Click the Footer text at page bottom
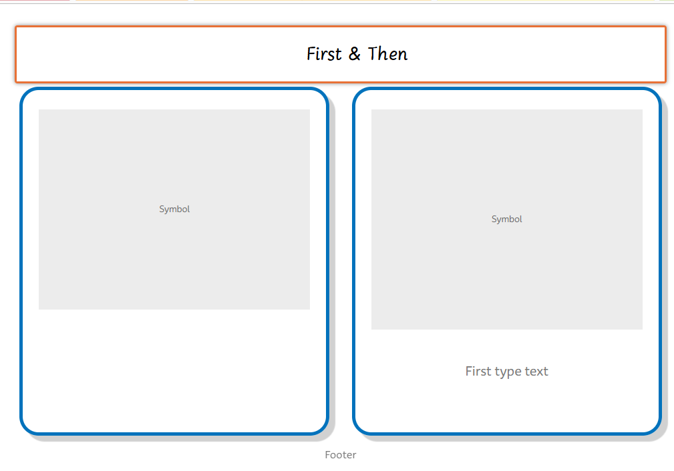Viewport: 674px width, 471px height. tap(340, 455)
